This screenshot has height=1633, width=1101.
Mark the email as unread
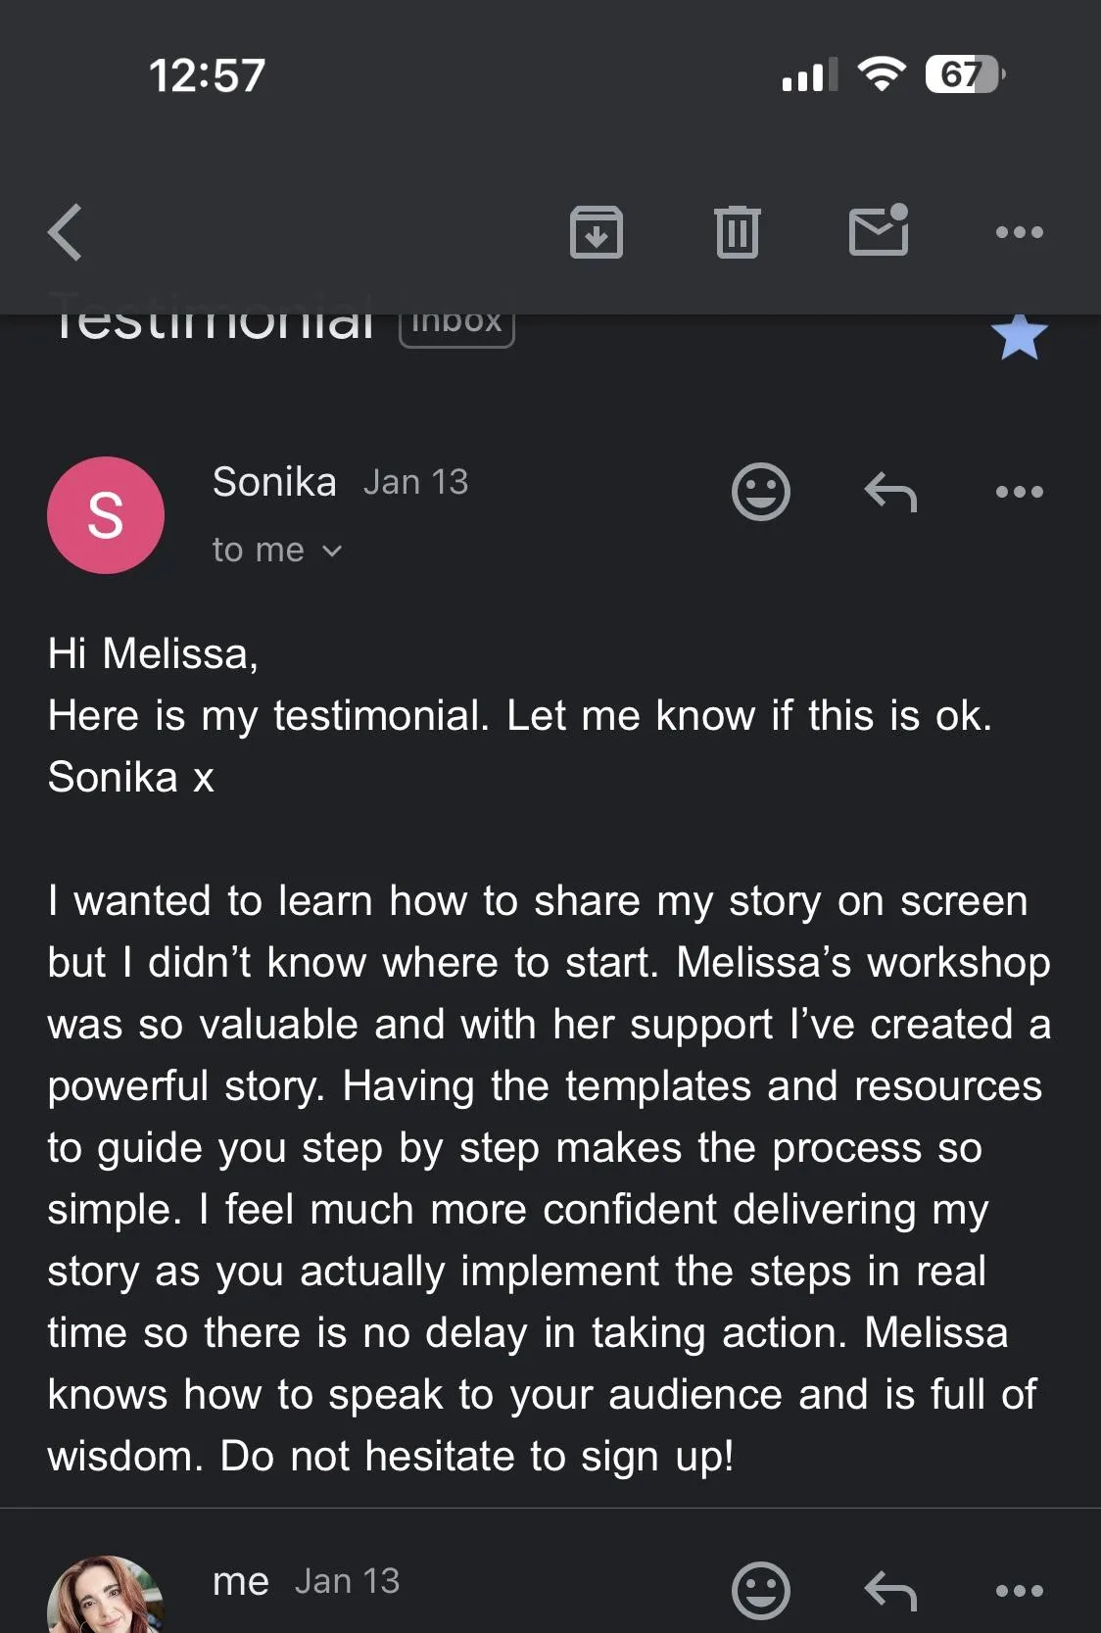point(879,231)
